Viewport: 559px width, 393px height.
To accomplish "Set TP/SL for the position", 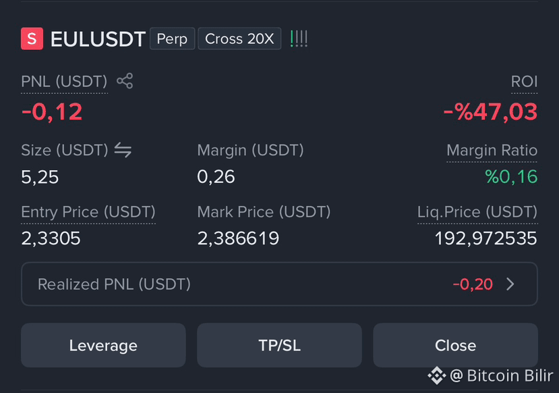I will pos(279,345).
